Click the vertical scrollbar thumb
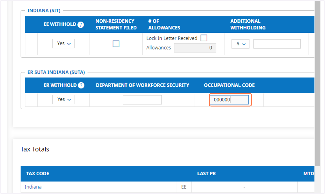This screenshot has height=194, width=325. tap(318, 83)
